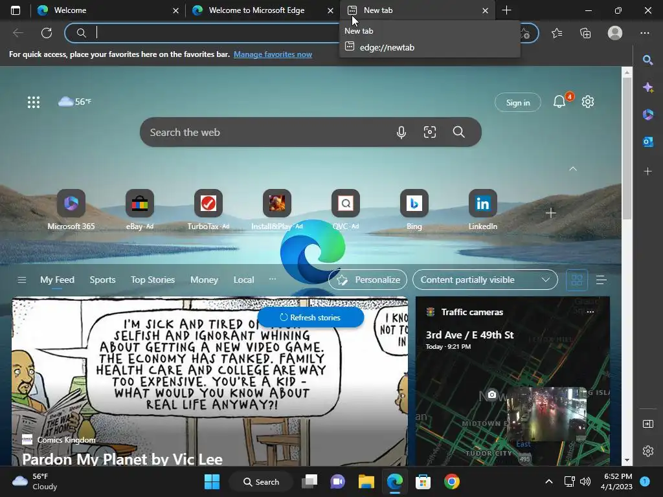Screen dimensions: 663x497
Task: Open the Collections icon in toolbar
Action: tap(585, 33)
